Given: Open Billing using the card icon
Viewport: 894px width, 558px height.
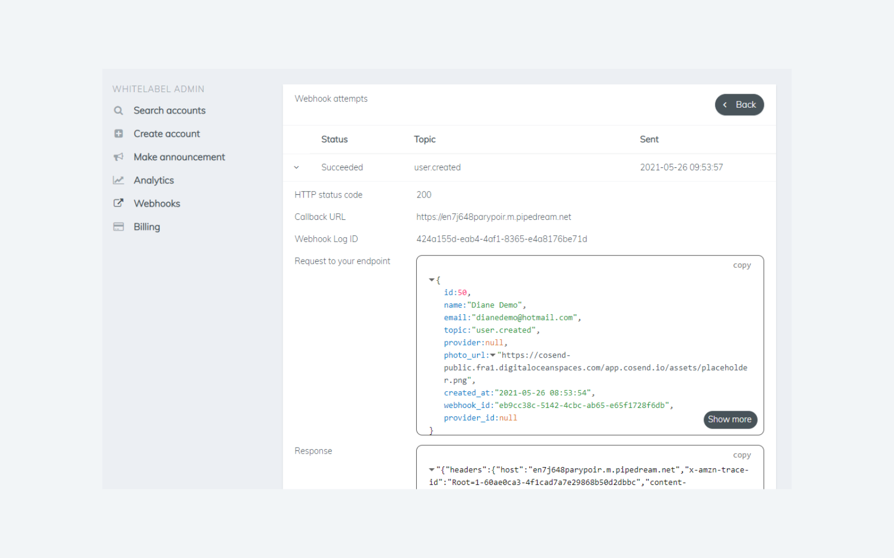Looking at the screenshot, I should point(118,227).
